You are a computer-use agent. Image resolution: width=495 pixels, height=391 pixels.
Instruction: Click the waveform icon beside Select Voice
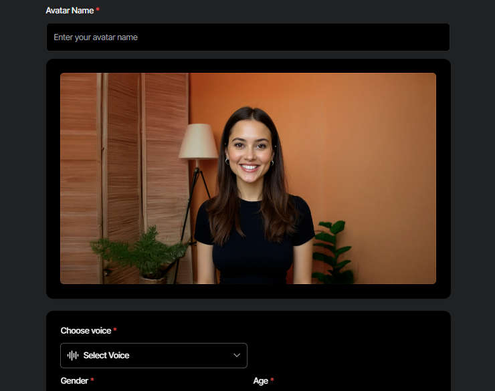pos(73,356)
